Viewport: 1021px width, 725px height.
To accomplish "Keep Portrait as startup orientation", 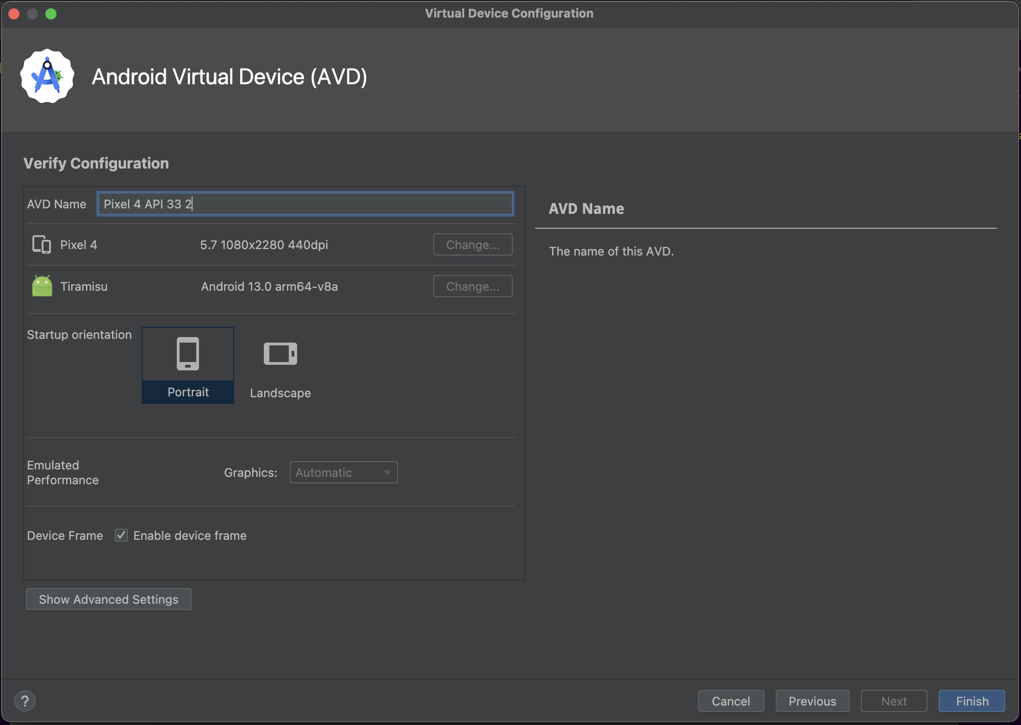I will coord(187,366).
